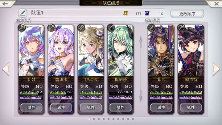Click the bow class icon on 碧琪卡's card
Viewport: 222px width, 125px height.
click(x=51, y=27)
